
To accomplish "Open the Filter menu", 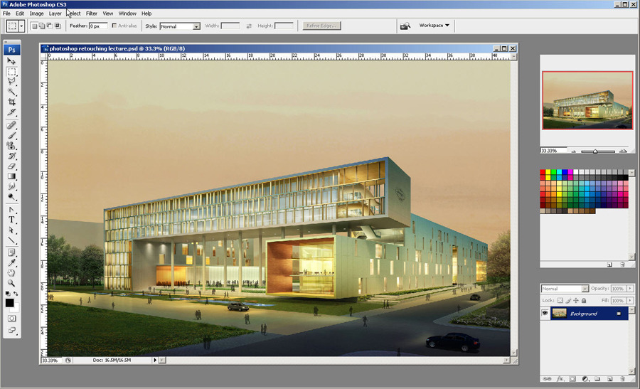I will [x=92, y=14].
